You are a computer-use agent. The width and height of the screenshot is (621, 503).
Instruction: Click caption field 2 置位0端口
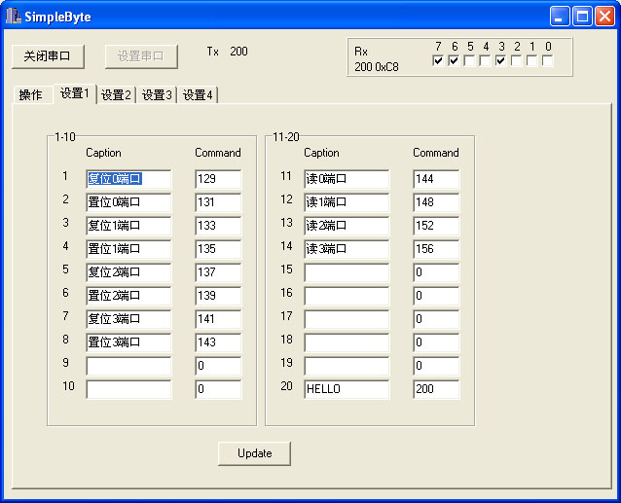pyautogui.click(x=128, y=202)
